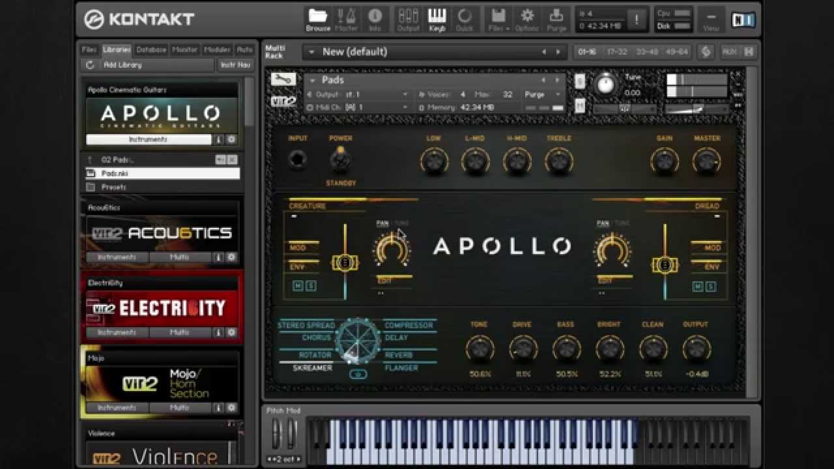The width and height of the screenshot is (834, 469).
Task: Open the Options gear in the toolbar
Action: 527,19
